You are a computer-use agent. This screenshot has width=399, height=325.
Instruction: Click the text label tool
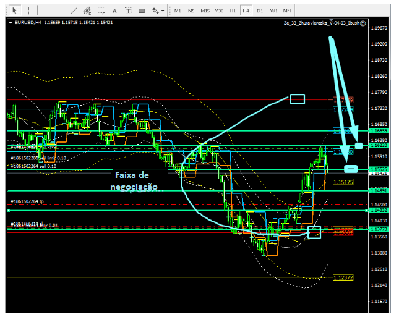coord(128,11)
